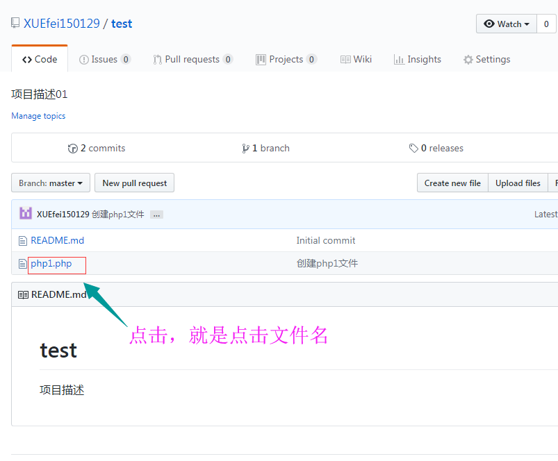Expand the Branch: master dropdown
The image size is (558, 461).
(x=51, y=183)
